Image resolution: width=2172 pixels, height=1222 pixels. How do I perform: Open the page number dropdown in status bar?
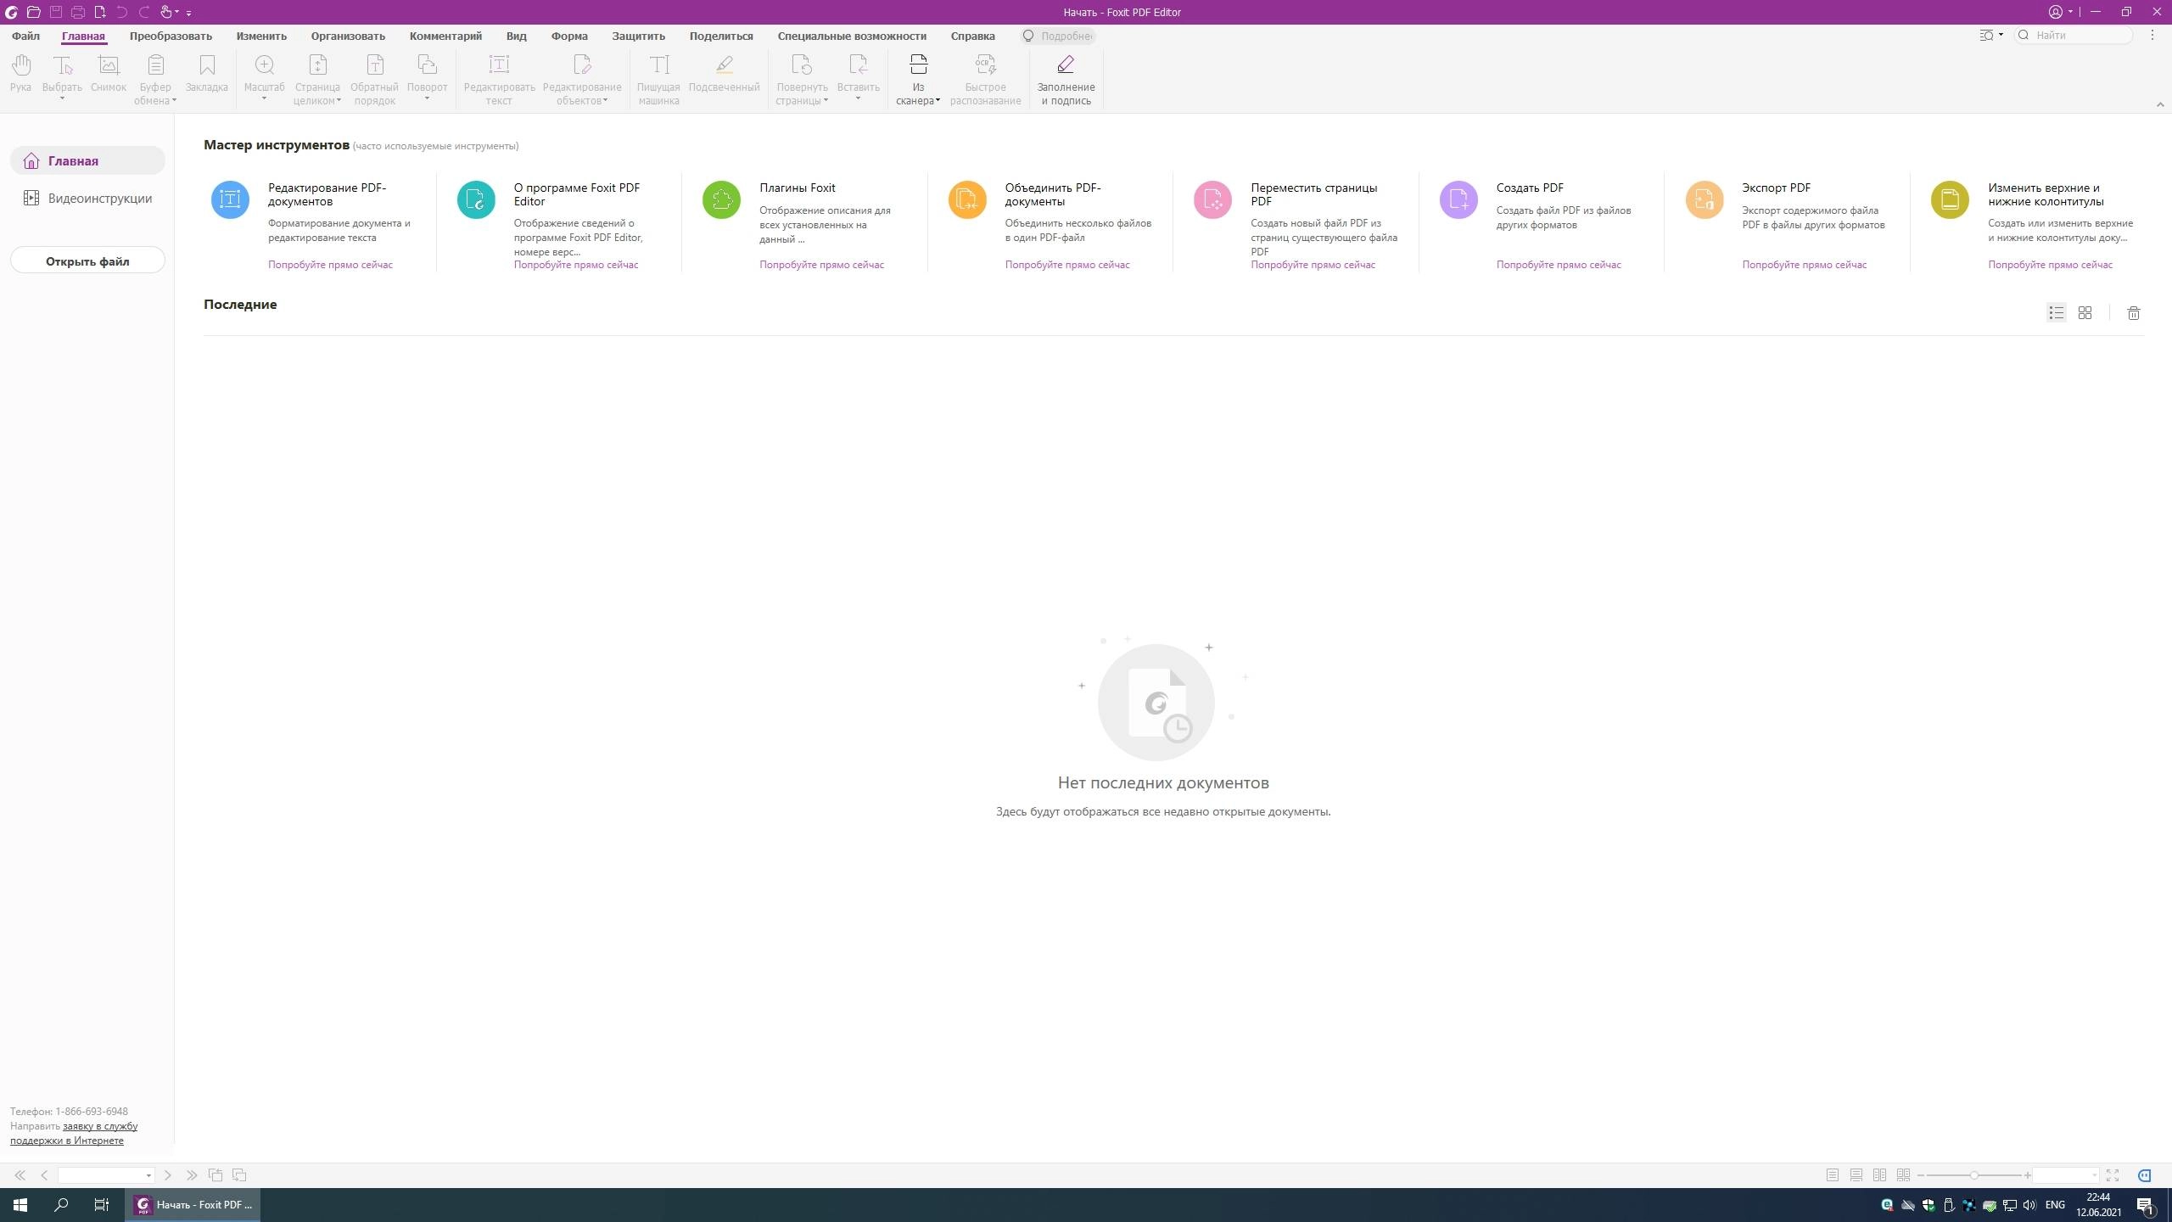[148, 1175]
